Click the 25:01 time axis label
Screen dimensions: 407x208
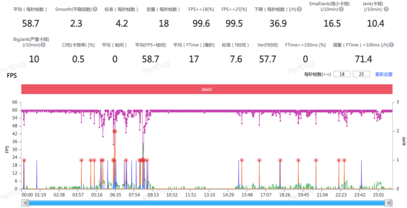[x=379, y=195]
